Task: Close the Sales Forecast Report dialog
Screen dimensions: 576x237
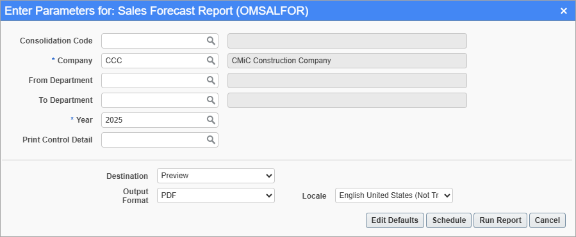Action: click(x=564, y=11)
